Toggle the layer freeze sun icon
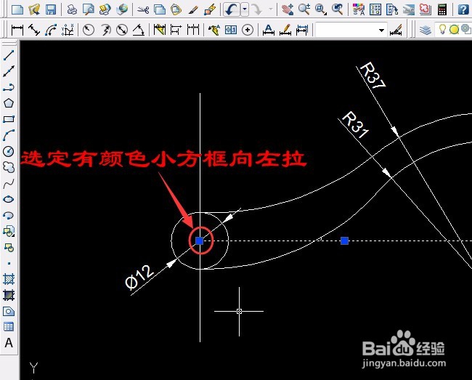 coord(454,30)
